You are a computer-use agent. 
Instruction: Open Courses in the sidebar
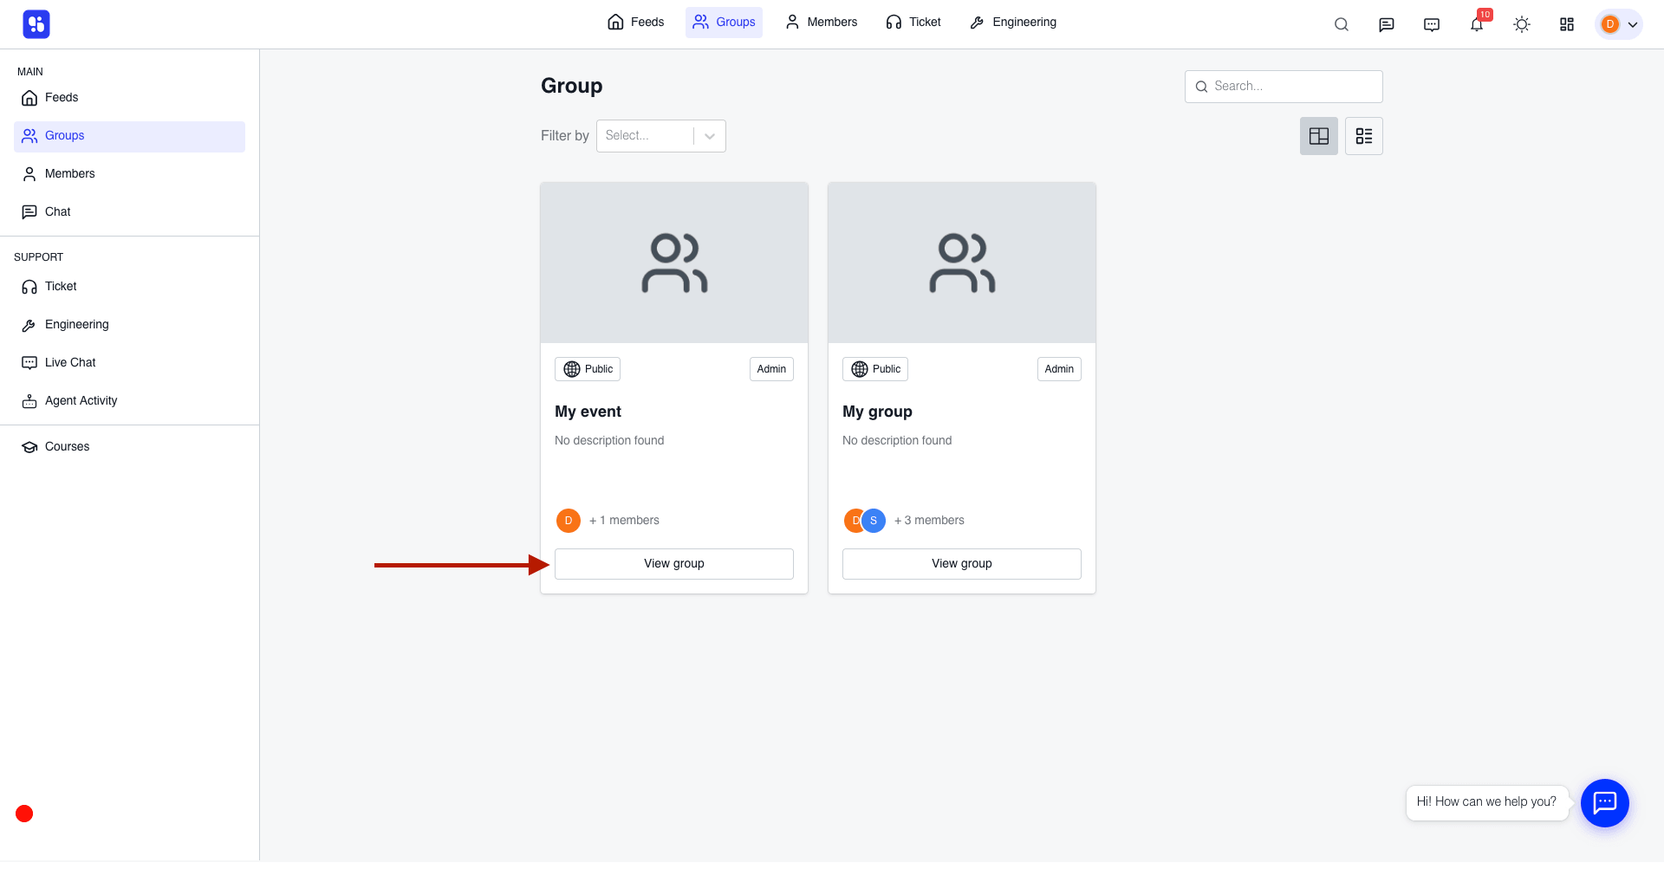pos(129,447)
